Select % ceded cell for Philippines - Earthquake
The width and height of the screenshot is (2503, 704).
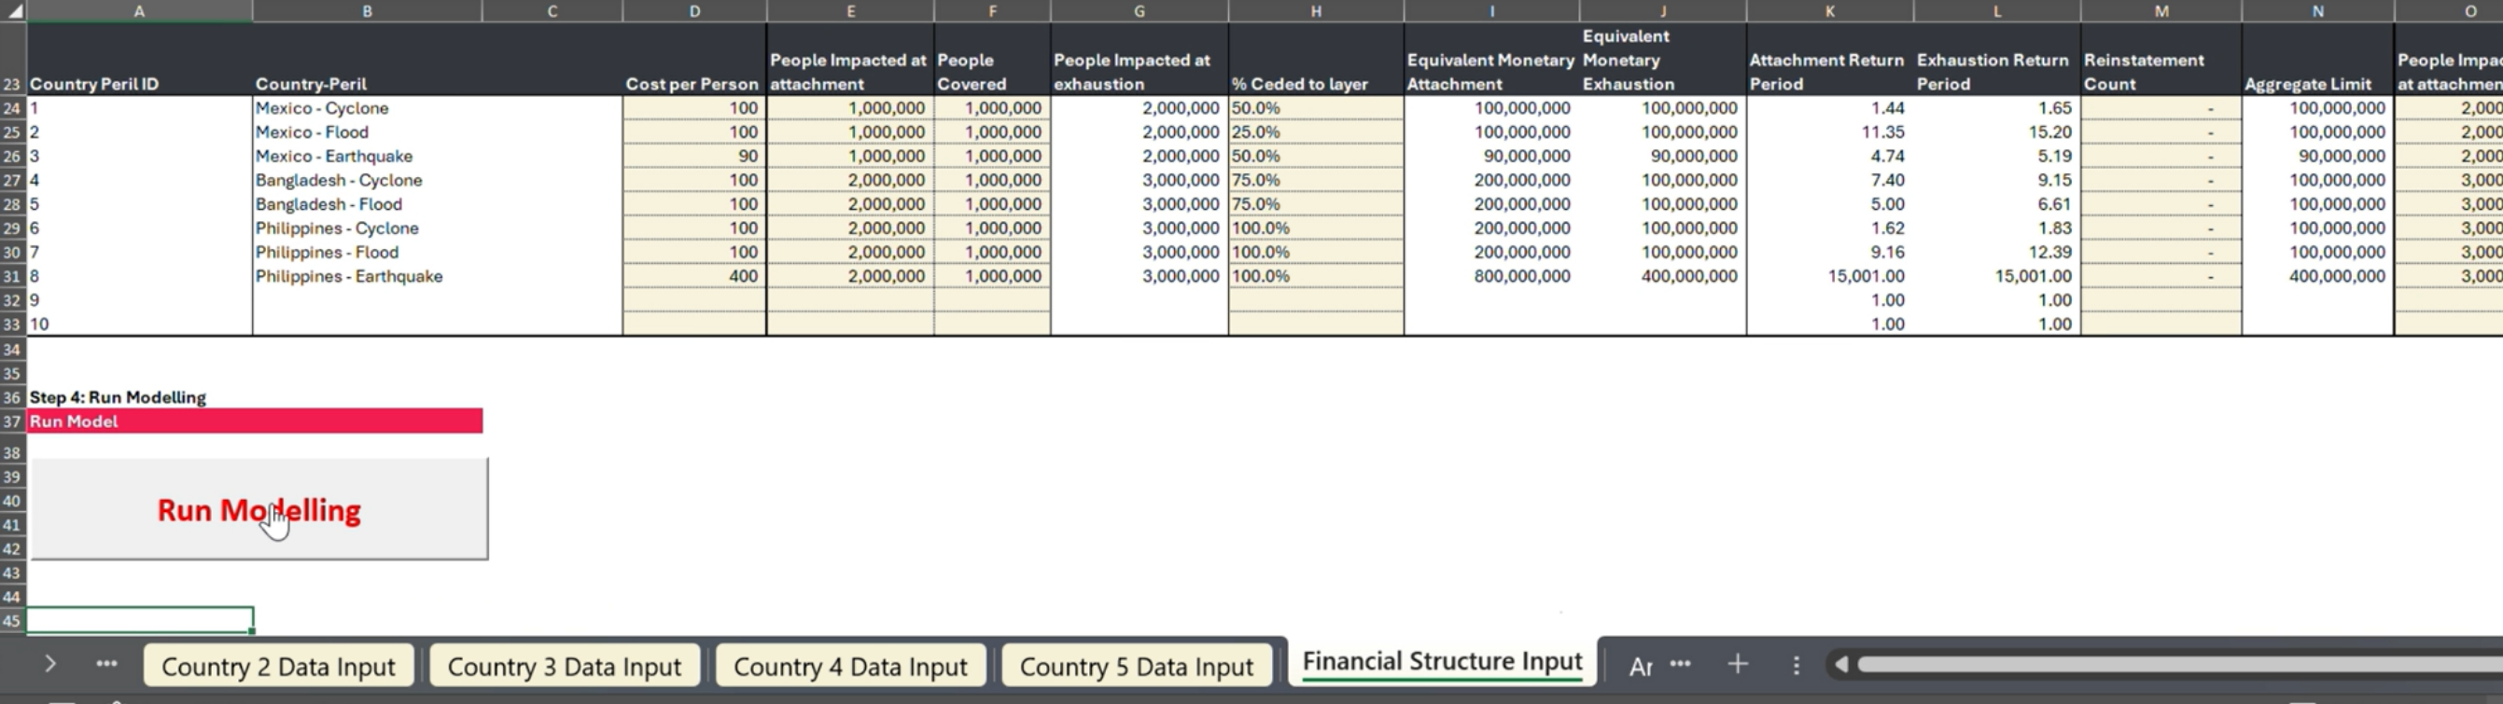(1316, 276)
